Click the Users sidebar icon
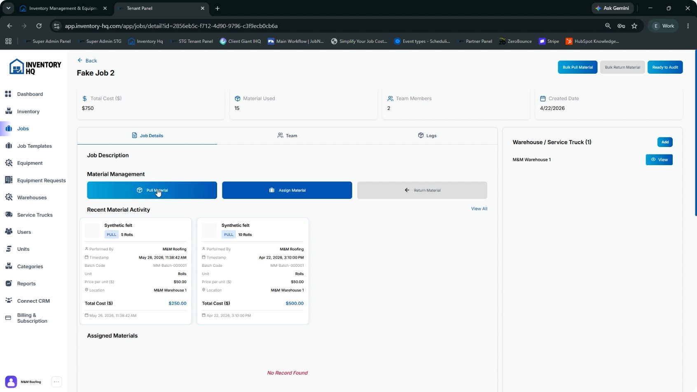This screenshot has height=392, width=697. pos(8,232)
